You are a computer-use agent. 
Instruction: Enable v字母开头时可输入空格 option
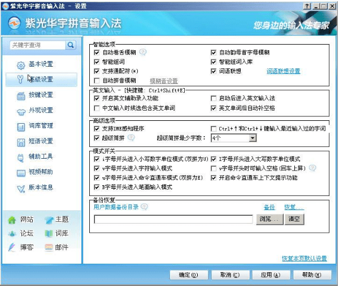pyautogui.click(x=214, y=168)
